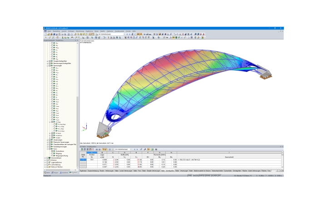
Task: Close the Projekt-Navigator panel
Action: pos(78,40)
